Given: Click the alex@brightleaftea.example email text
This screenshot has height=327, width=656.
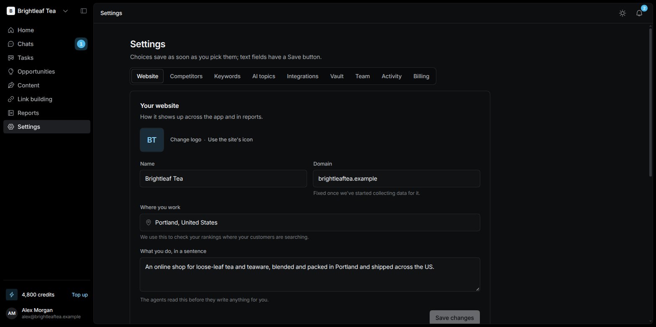Looking at the screenshot, I should [x=51, y=317].
